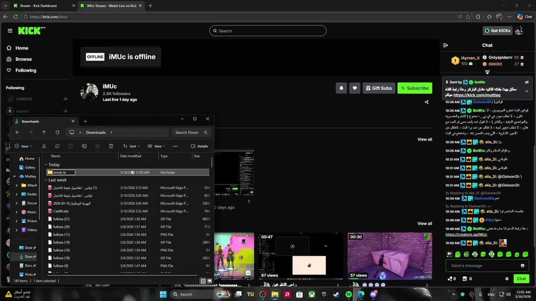Screen dimensions: 536x301
Task: Open Steam from the taskbar
Action: click(336, 294)
